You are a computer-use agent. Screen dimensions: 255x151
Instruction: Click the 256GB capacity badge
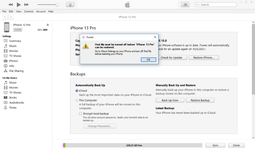(x=17, y=30)
